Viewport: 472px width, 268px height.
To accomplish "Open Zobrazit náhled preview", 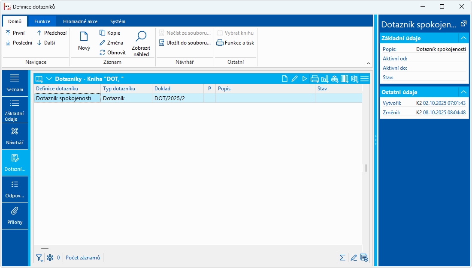I will [141, 43].
